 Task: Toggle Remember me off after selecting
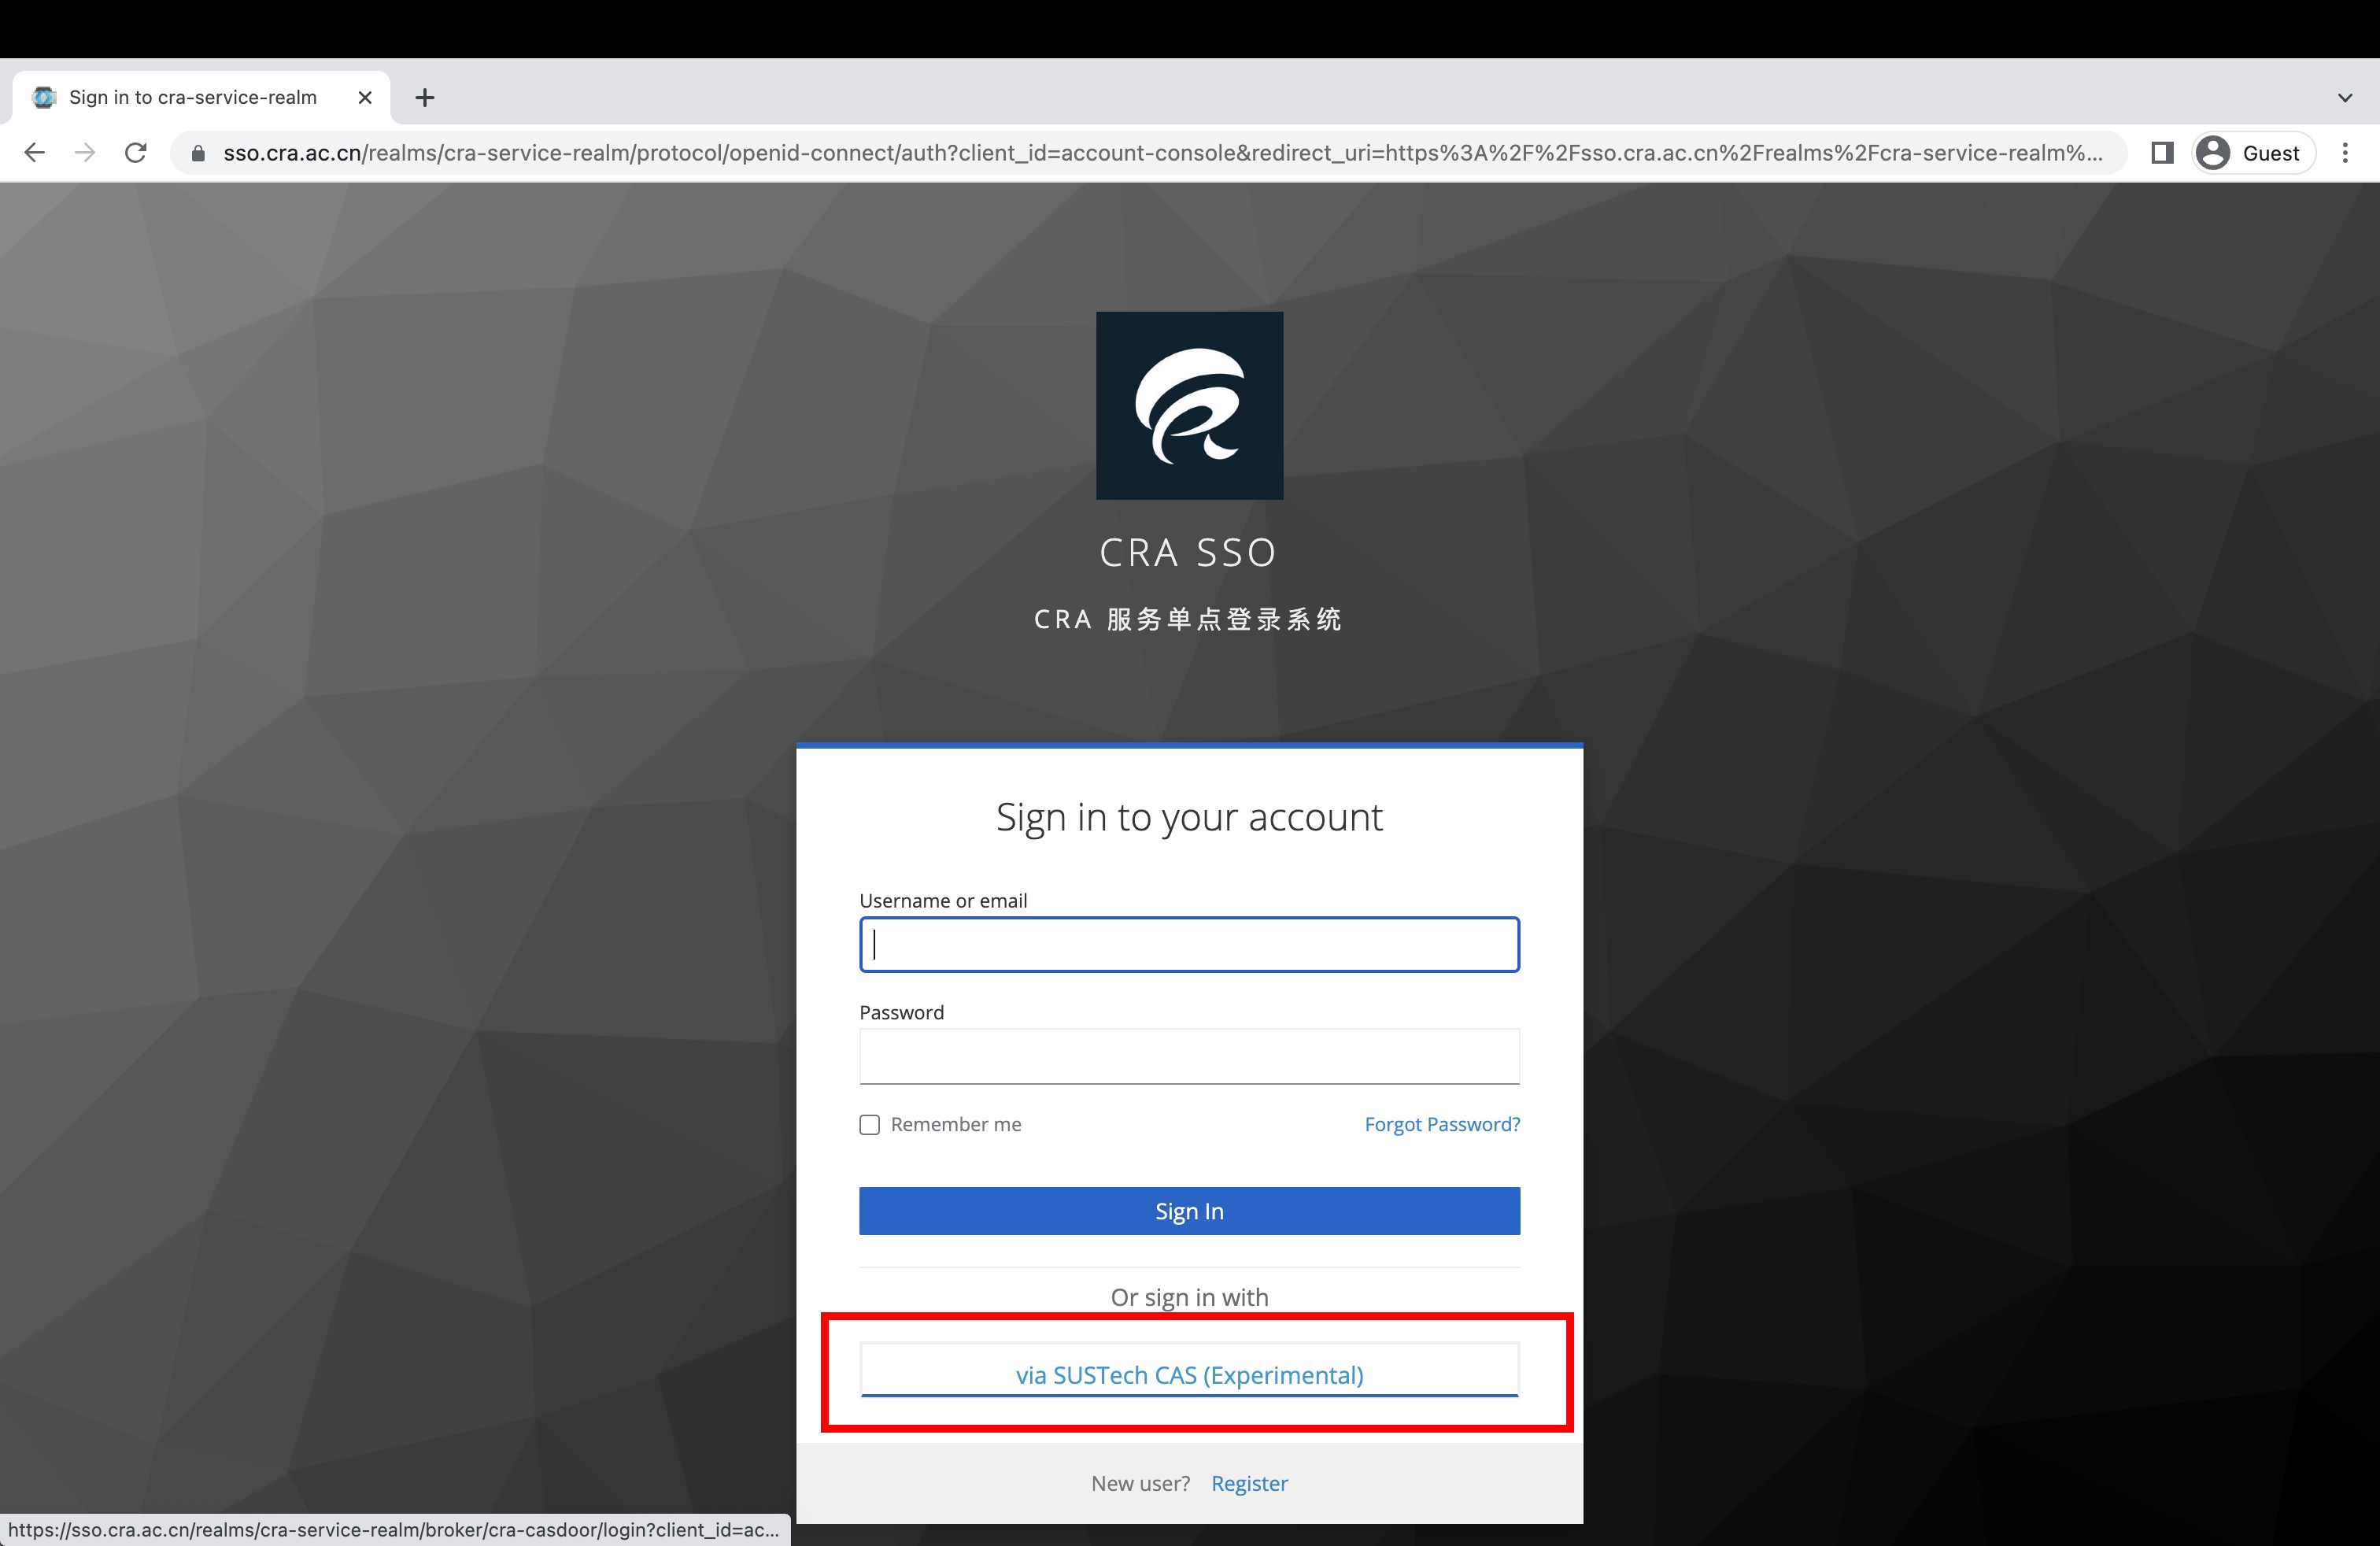(869, 1124)
